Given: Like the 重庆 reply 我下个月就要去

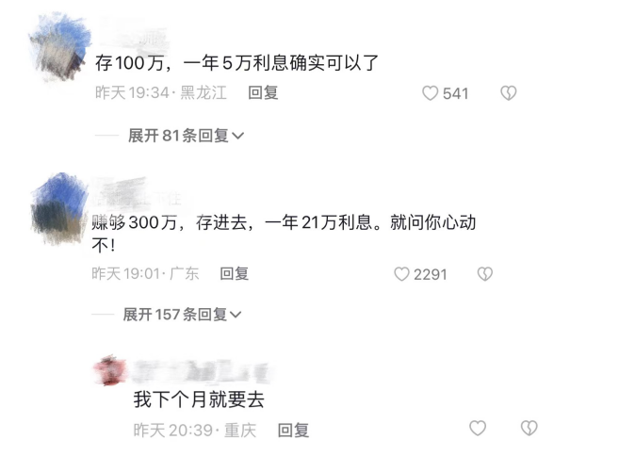Looking at the screenshot, I should (478, 428).
